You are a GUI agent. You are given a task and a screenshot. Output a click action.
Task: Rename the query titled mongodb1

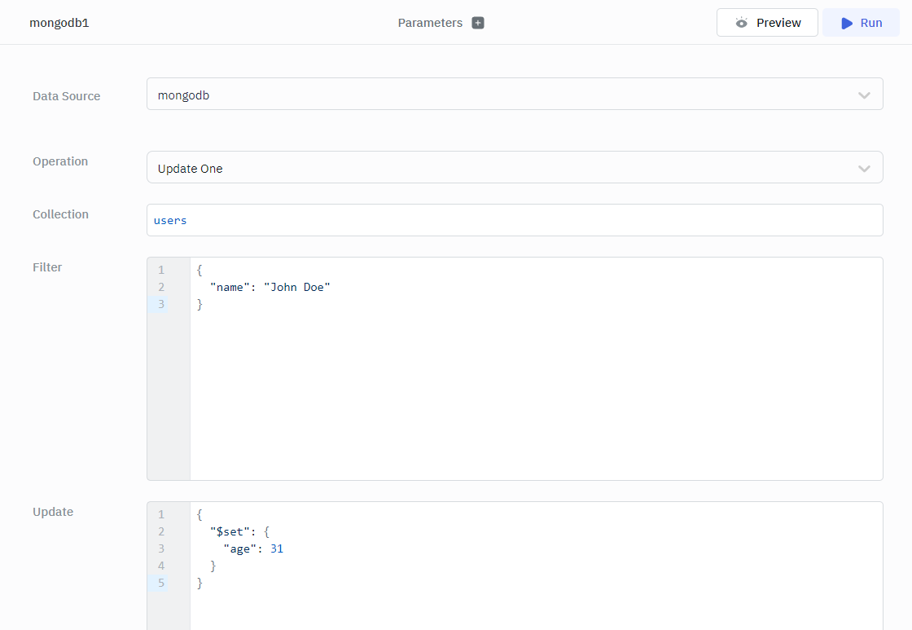pyautogui.click(x=59, y=23)
